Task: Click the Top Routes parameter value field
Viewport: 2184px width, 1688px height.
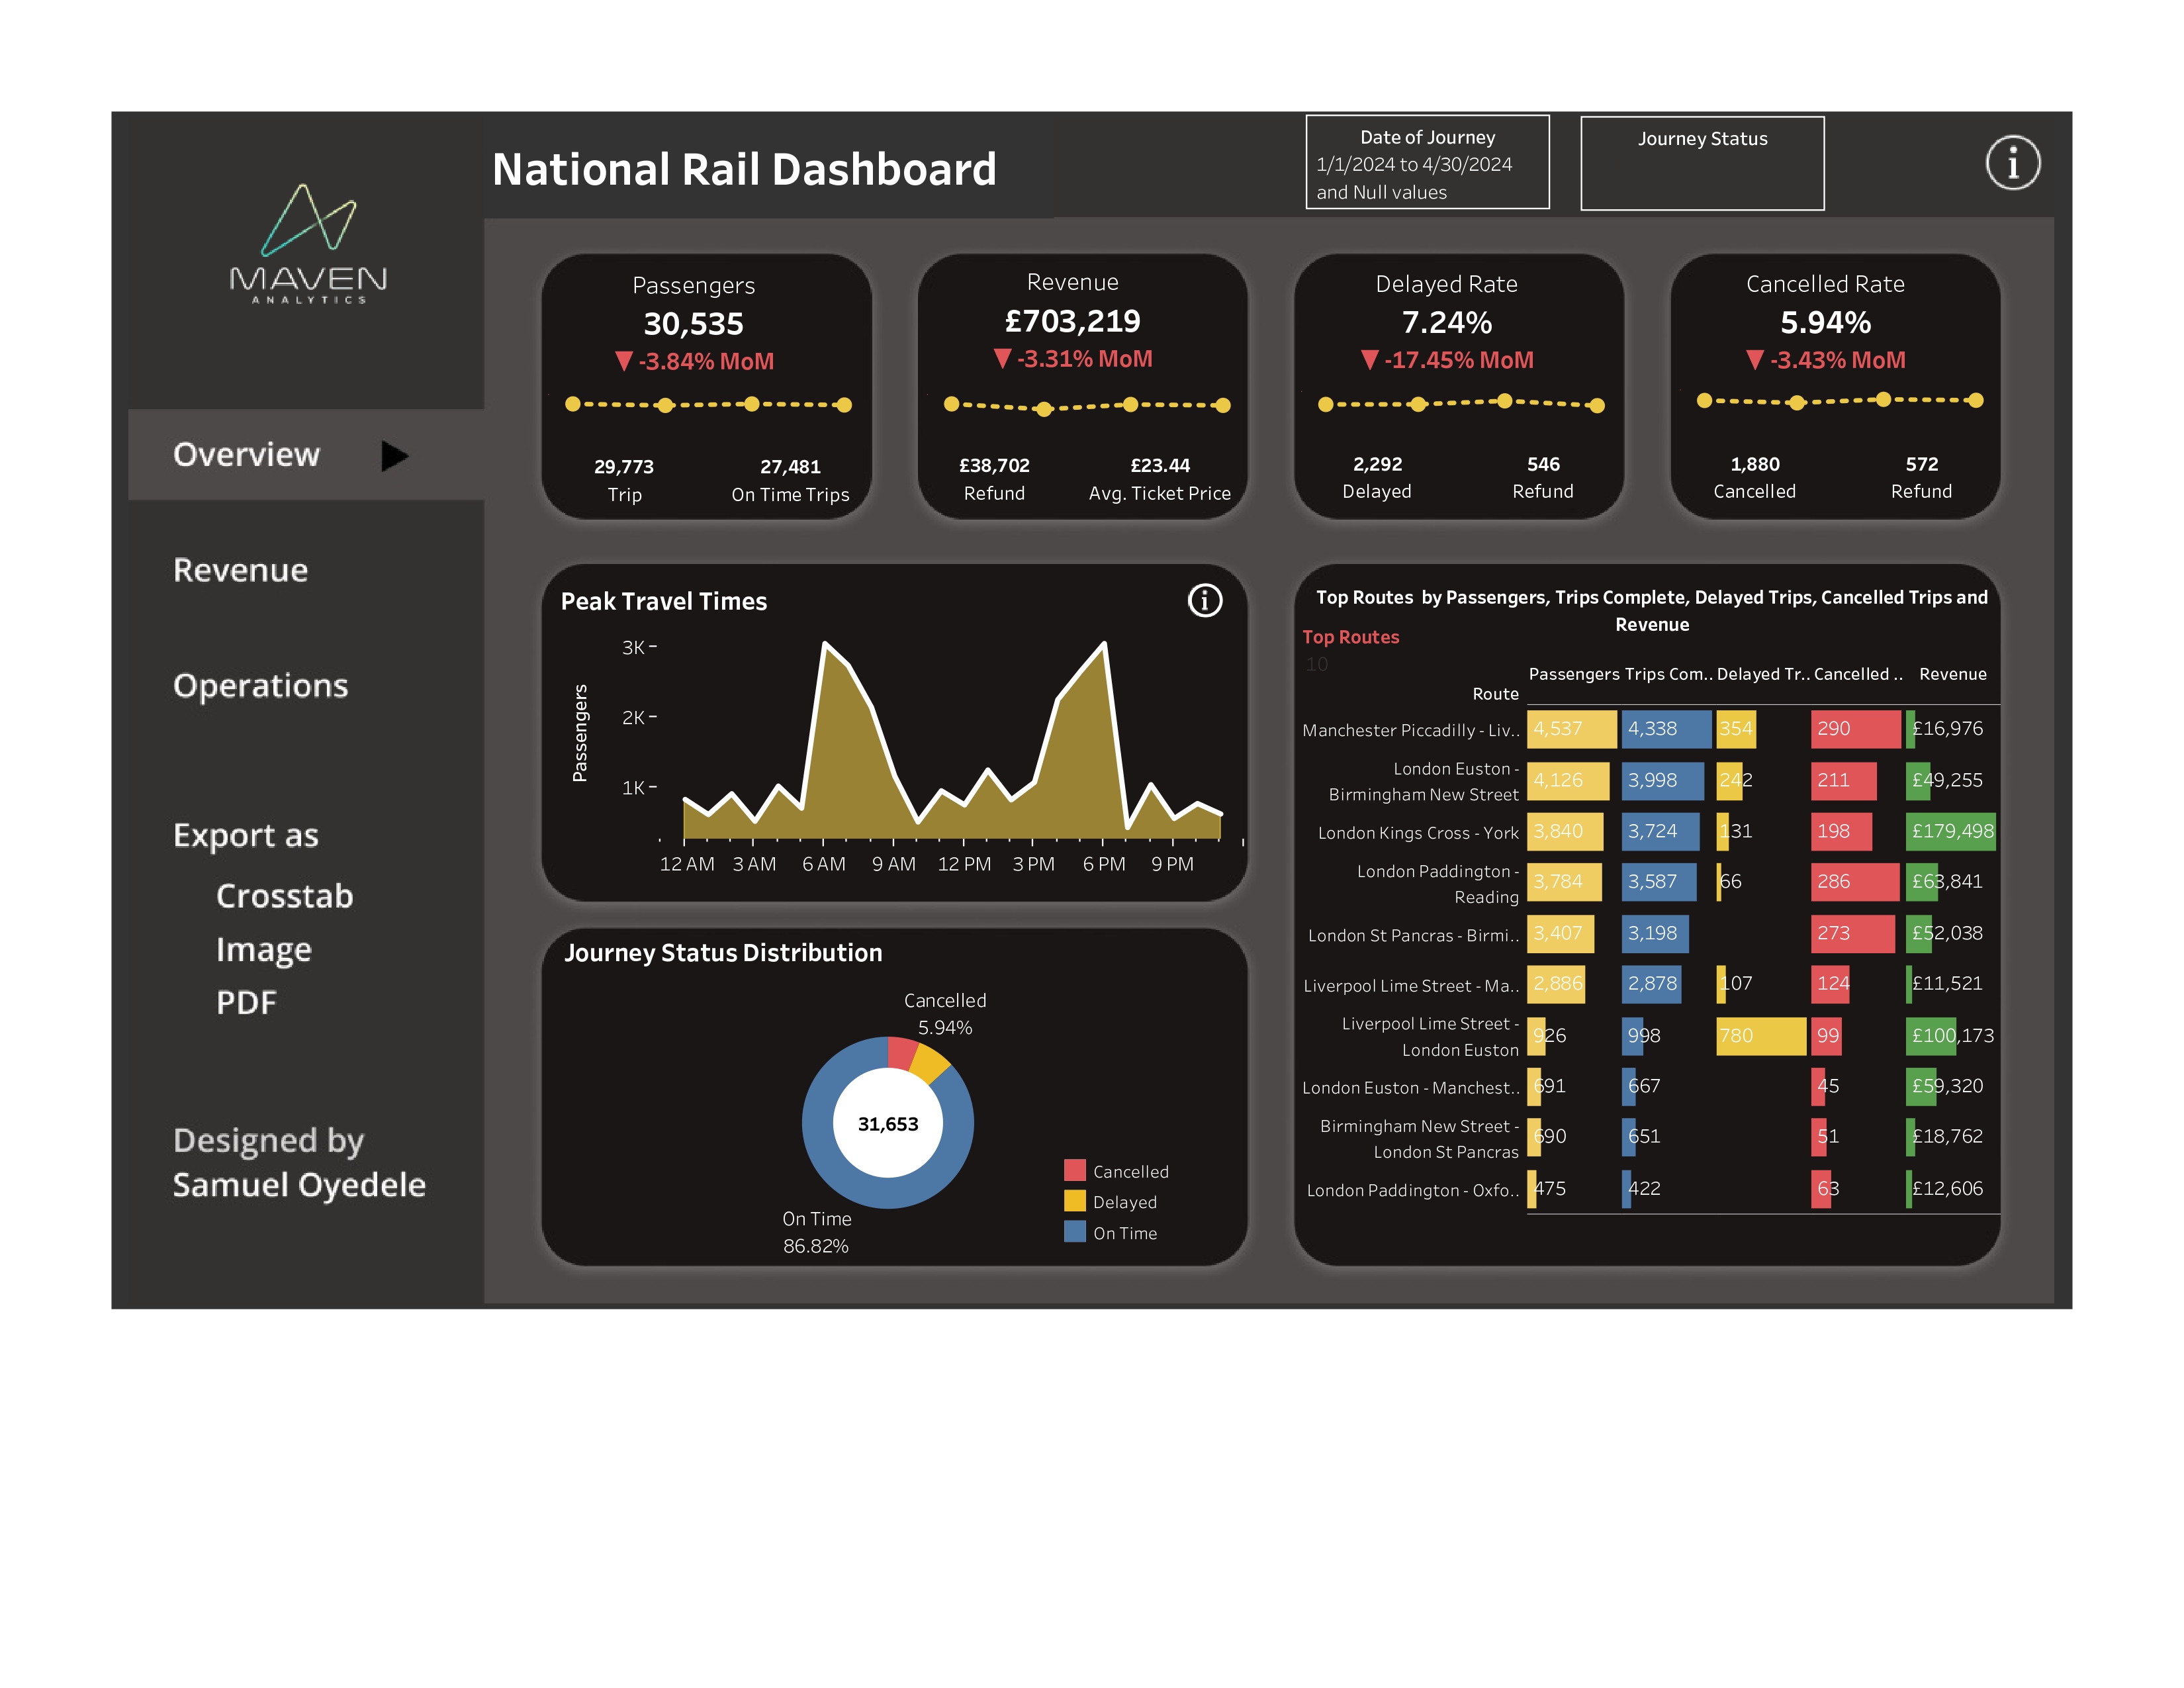Action: 1318,664
